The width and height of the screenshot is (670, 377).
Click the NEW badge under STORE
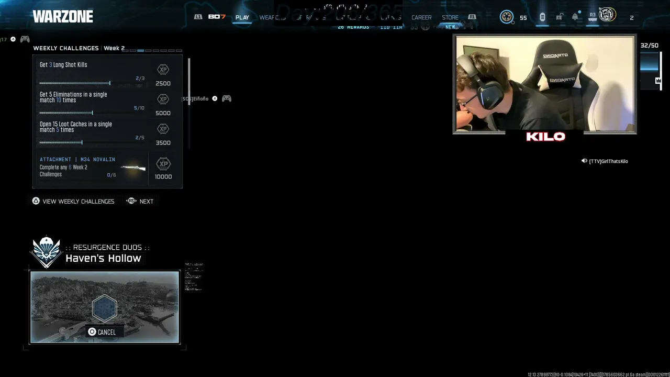point(451,27)
